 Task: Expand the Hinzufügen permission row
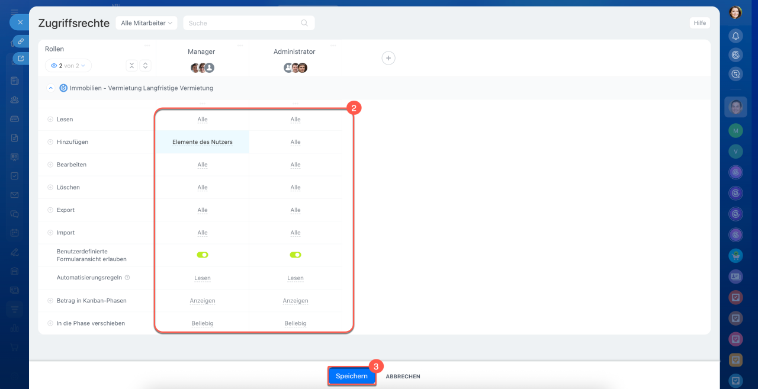(50, 142)
